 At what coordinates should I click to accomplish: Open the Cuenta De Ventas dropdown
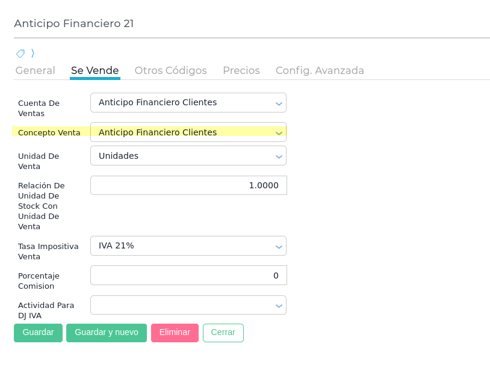(188, 102)
